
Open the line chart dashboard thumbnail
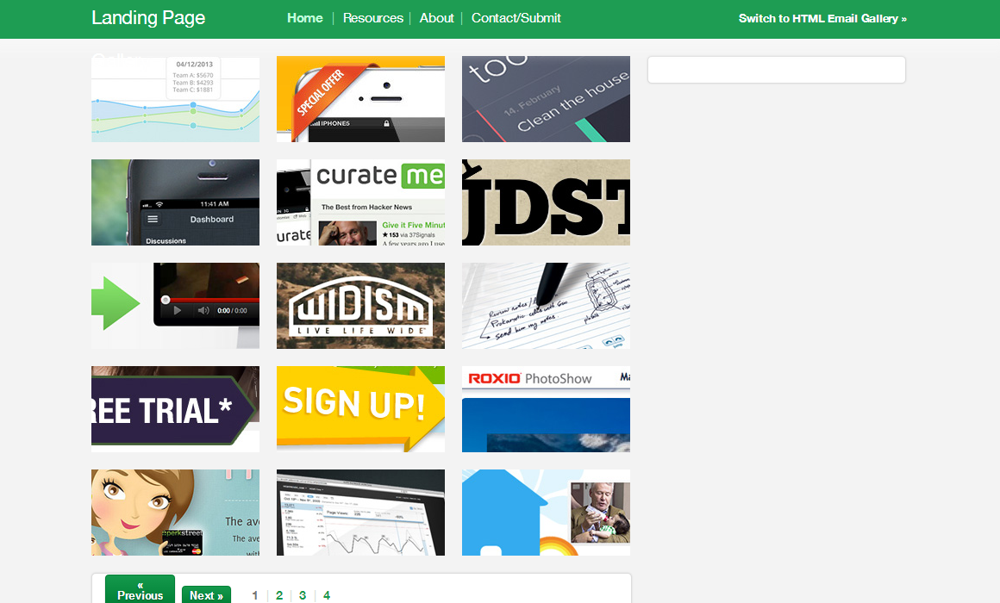(175, 99)
